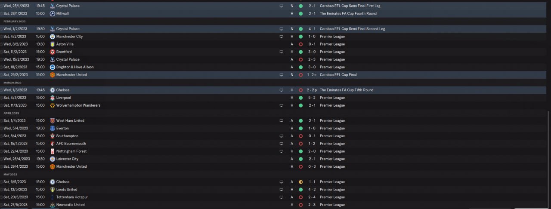This screenshot has width=551, height=209.
Task: Click the 2 - 4 score against Tottenham Hotspur
Action: 312,197
